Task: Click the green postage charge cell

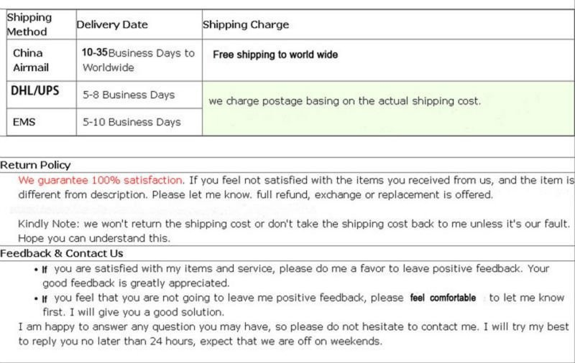Action: click(x=388, y=108)
